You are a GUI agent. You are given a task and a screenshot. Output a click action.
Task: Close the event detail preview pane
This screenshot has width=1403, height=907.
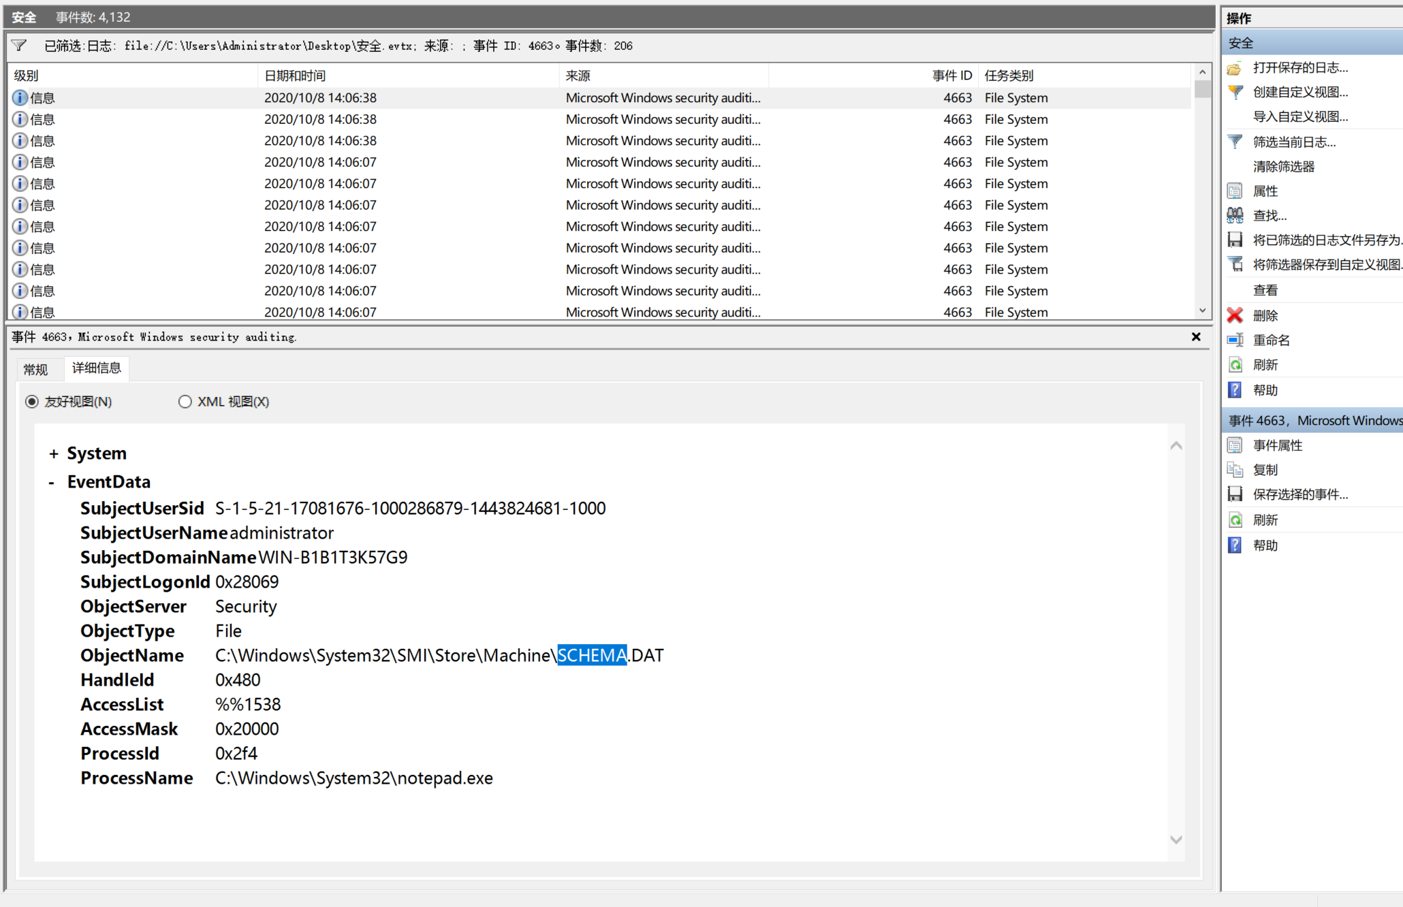tap(1195, 337)
